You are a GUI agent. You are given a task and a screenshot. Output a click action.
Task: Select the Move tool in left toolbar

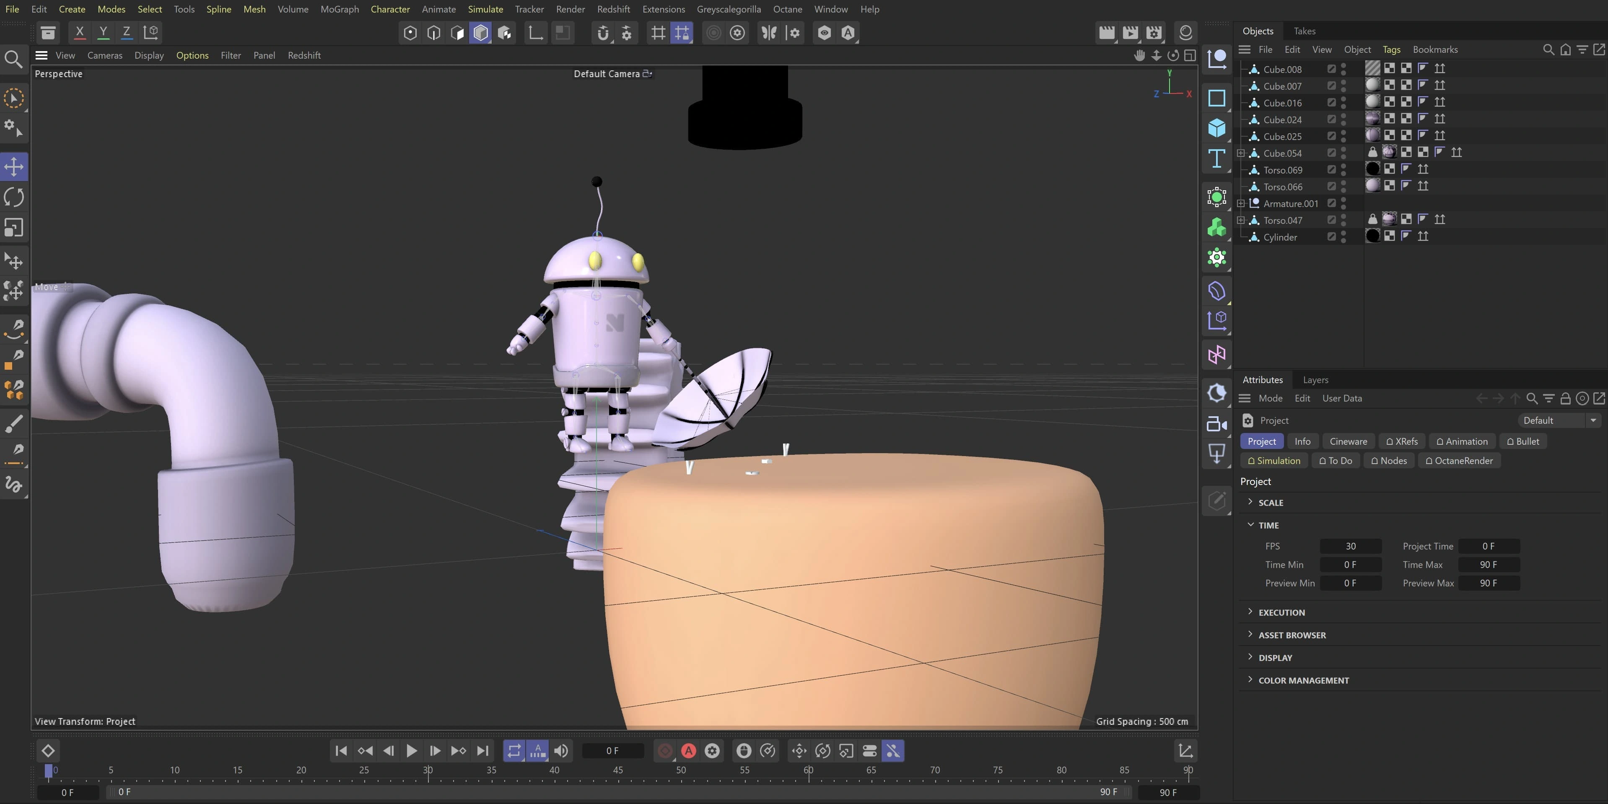14,167
